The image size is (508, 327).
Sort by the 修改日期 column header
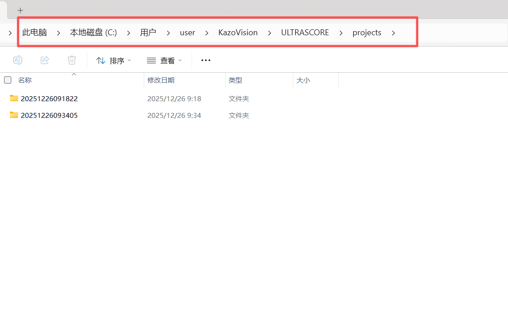click(161, 80)
